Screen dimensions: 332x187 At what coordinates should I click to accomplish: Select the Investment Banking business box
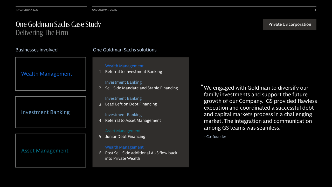51,112
